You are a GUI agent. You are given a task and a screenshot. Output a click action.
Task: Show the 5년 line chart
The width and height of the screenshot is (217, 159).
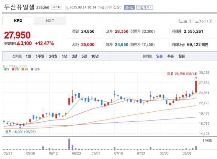pos(84,56)
